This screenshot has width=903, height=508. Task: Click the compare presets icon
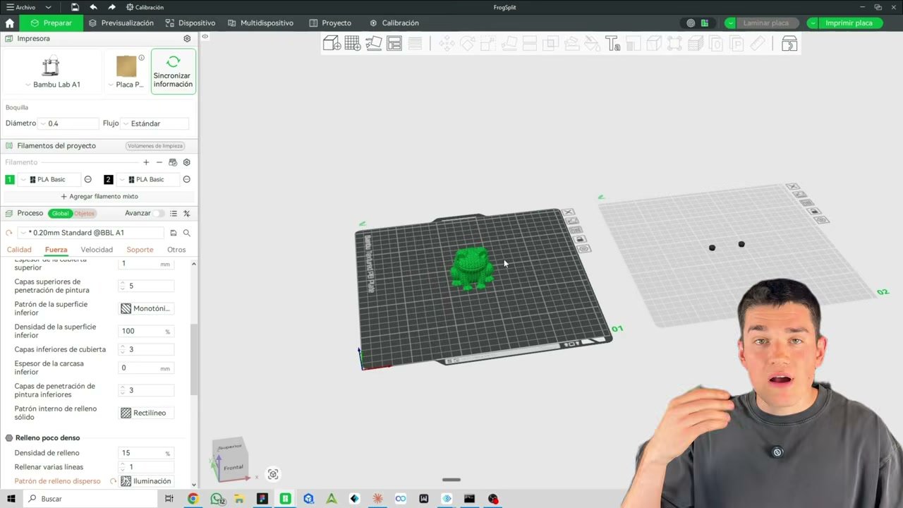click(187, 213)
